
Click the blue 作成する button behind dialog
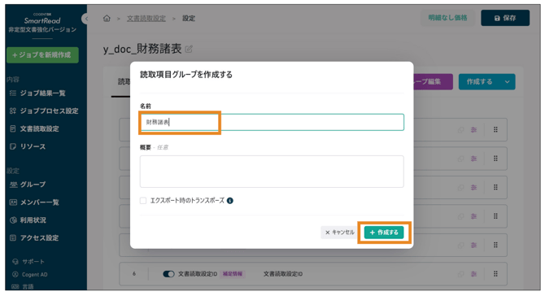[479, 81]
